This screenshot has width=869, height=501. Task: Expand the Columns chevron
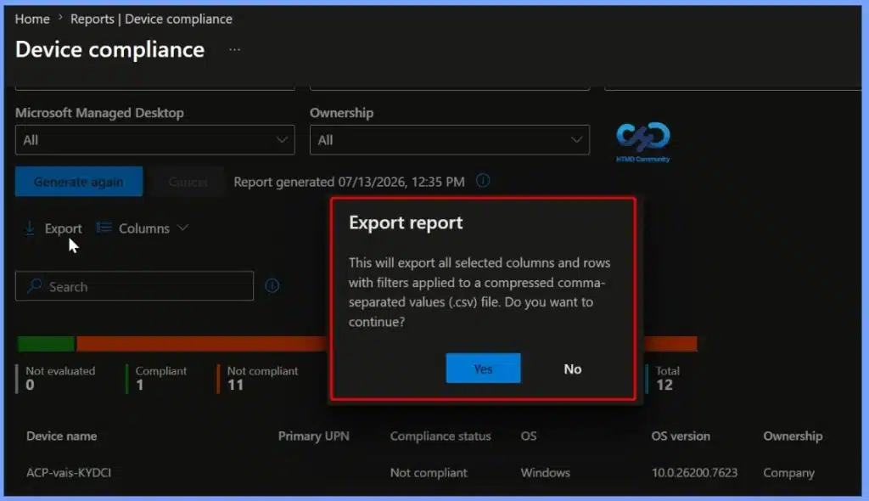click(183, 228)
